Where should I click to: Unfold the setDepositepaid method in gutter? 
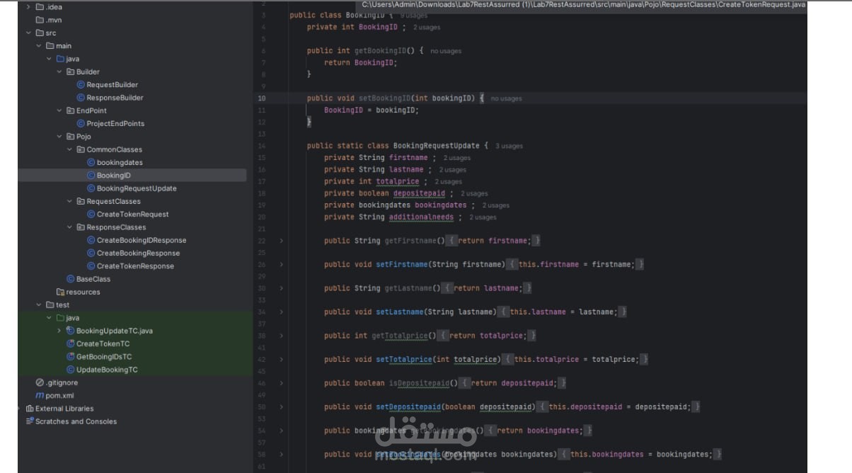point(281,406)
